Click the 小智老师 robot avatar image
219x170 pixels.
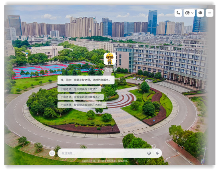click(109, 59)
